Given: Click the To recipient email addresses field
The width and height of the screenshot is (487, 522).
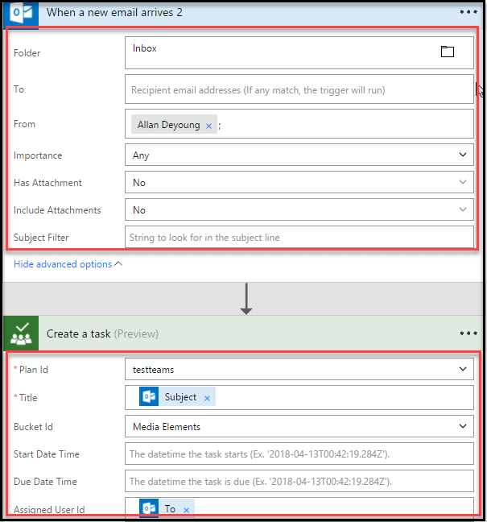Looking at the screenshot, I should pyautogui.click(x=299, y=90).
